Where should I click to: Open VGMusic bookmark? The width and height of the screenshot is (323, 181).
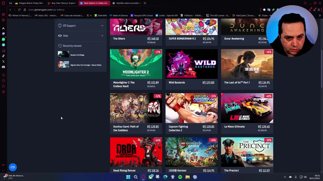192,15
